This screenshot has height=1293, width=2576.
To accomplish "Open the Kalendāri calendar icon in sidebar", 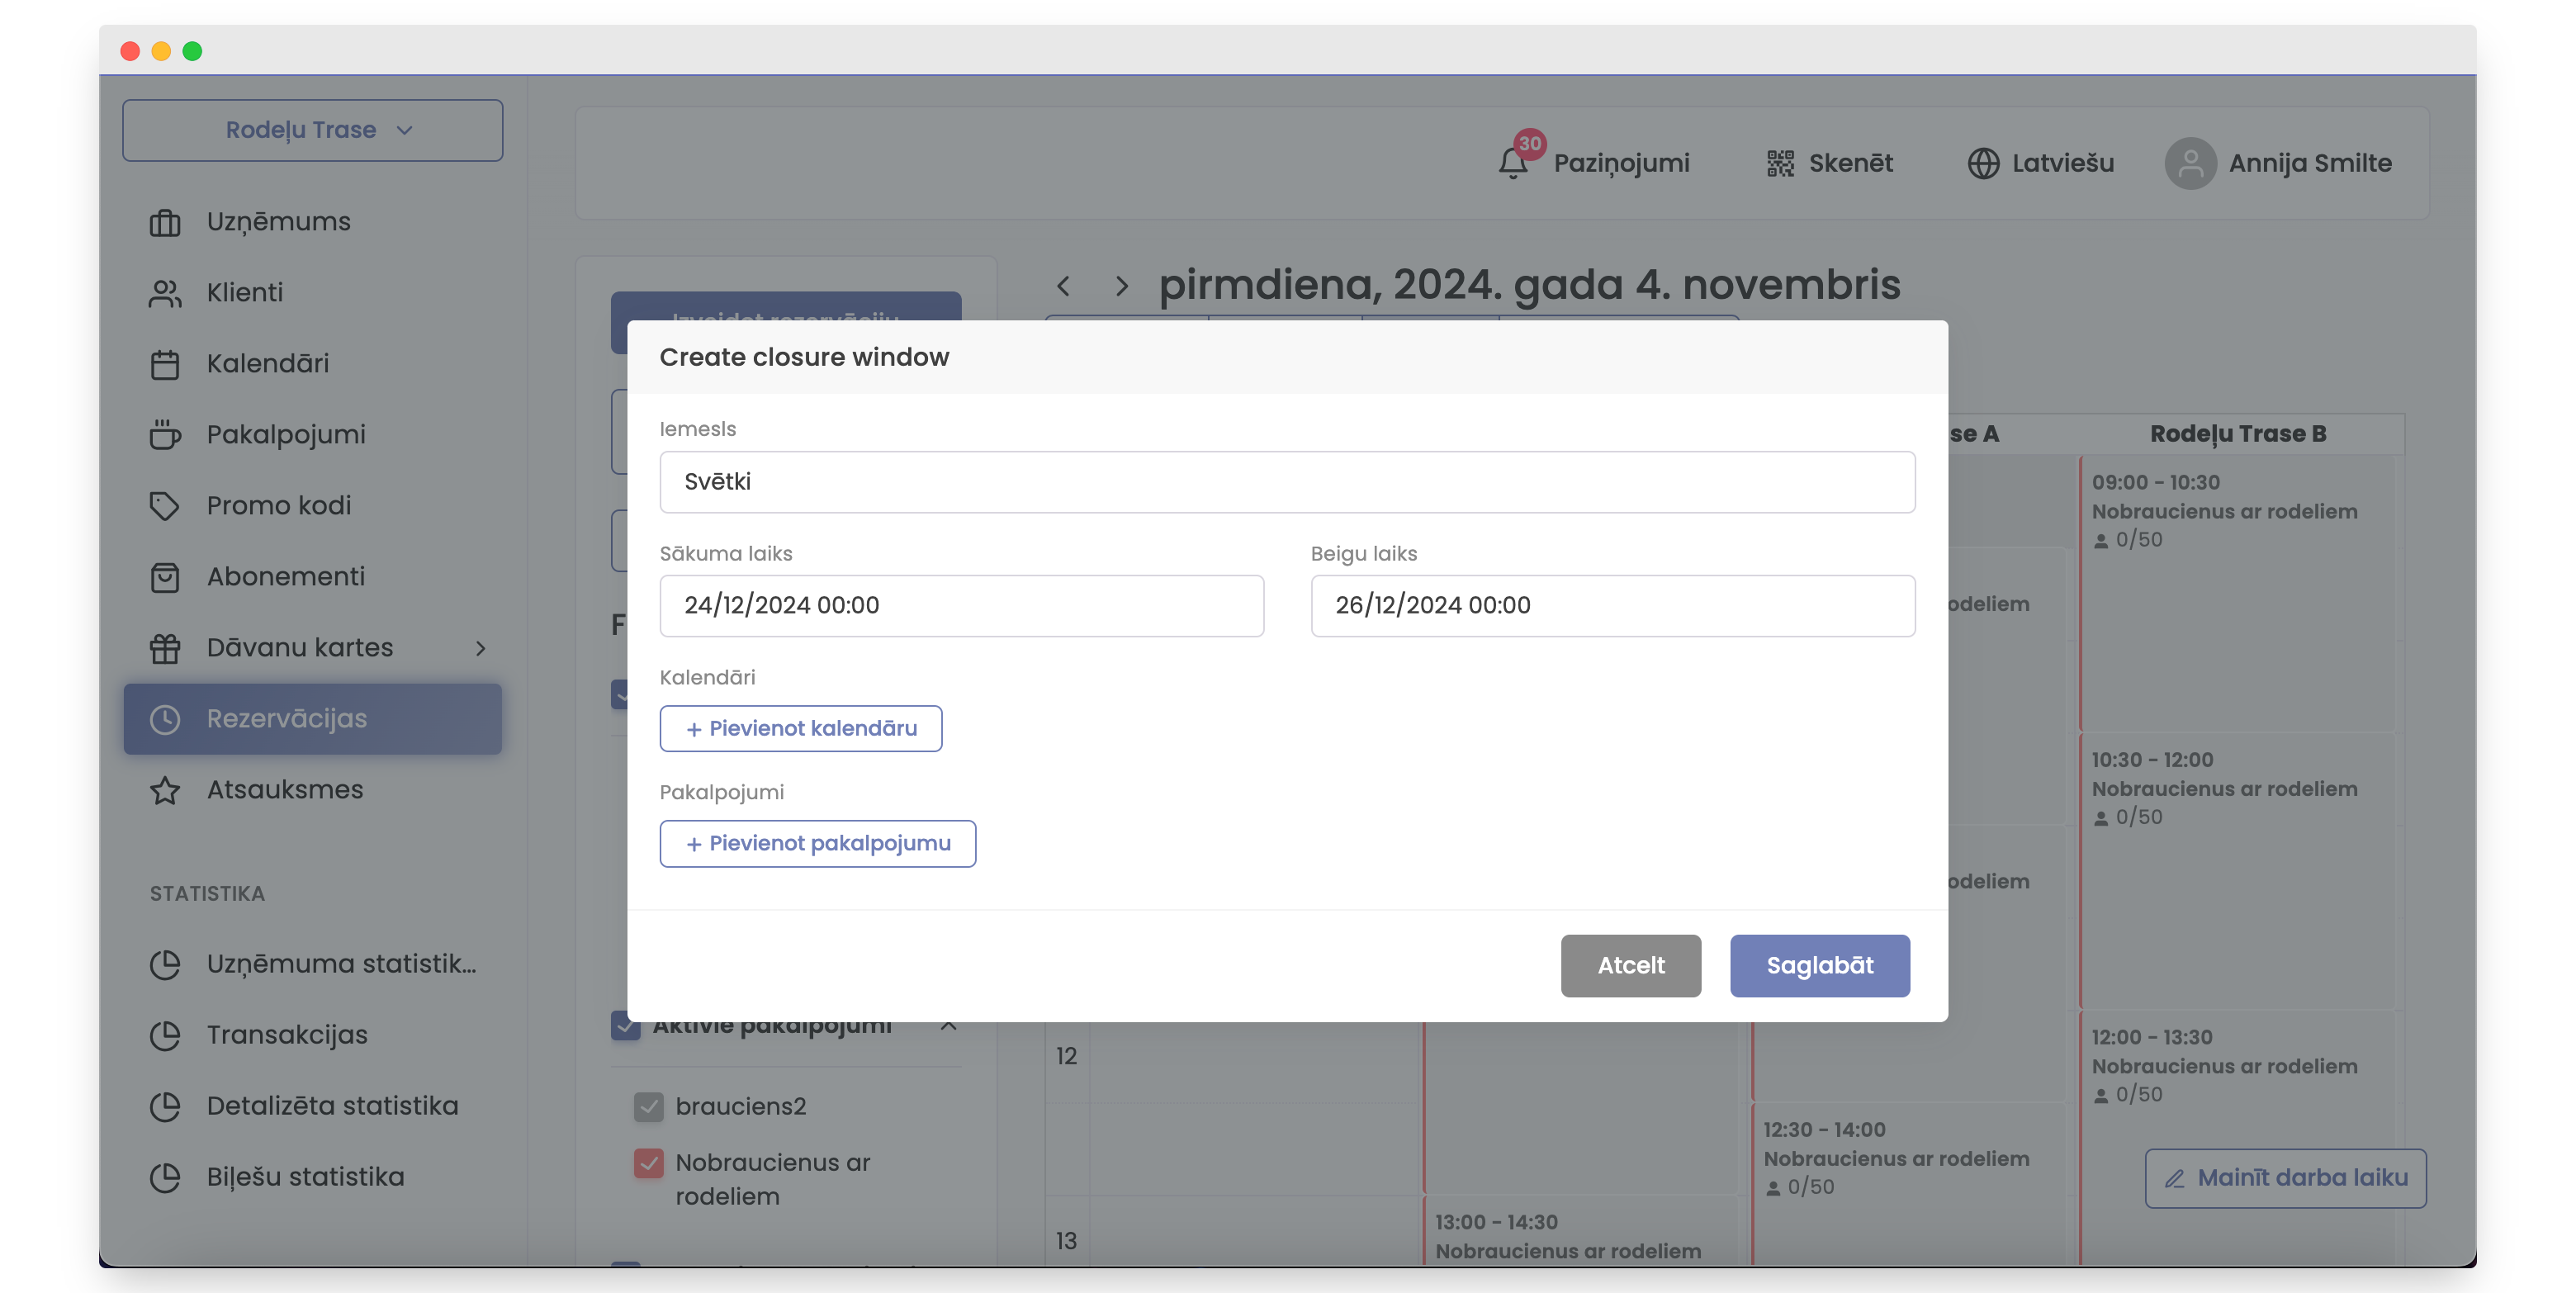I will 166,363.
